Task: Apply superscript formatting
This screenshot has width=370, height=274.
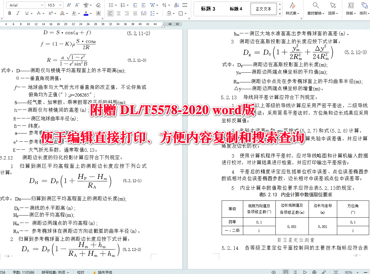Action: [51, 13]
